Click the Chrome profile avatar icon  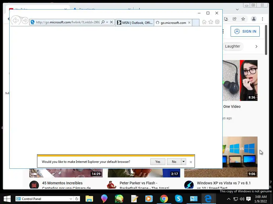pyautogui.click(x=254, y=19)
